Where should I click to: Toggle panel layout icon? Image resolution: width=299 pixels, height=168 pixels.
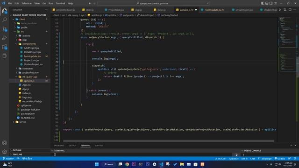(267, 3)
